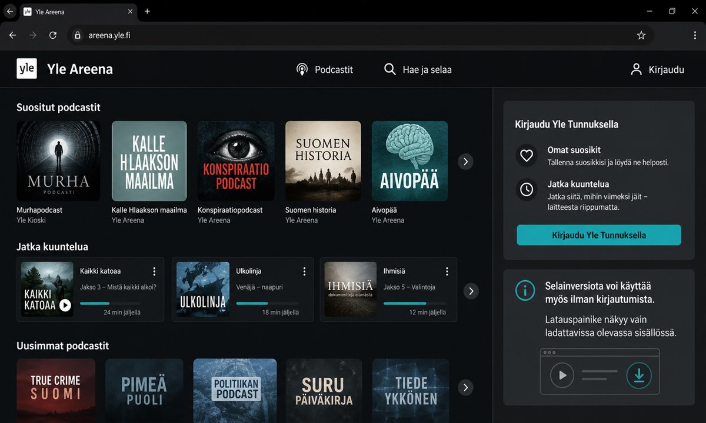Click the heart icon beside Omat suosikit
Screen dimensions: 706x423
point(527,156)
